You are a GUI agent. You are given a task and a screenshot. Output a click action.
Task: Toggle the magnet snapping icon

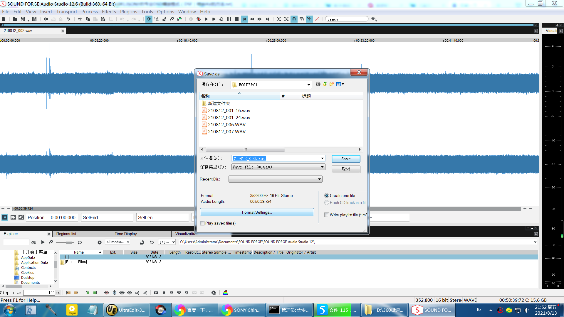(294, 19)
